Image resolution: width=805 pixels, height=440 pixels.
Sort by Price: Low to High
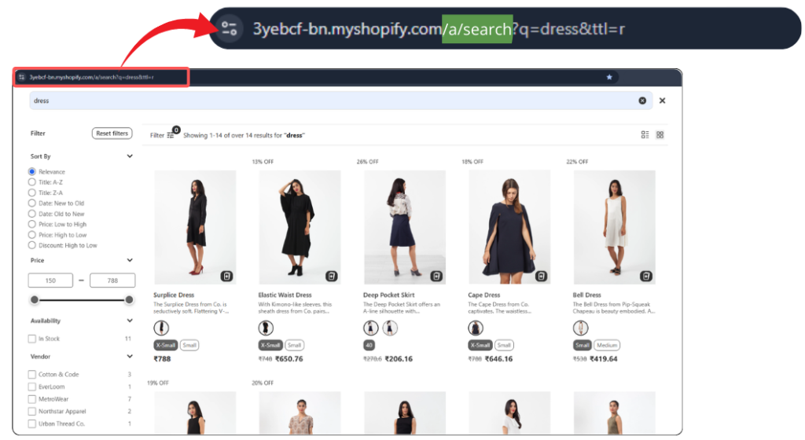coord(31,224)
